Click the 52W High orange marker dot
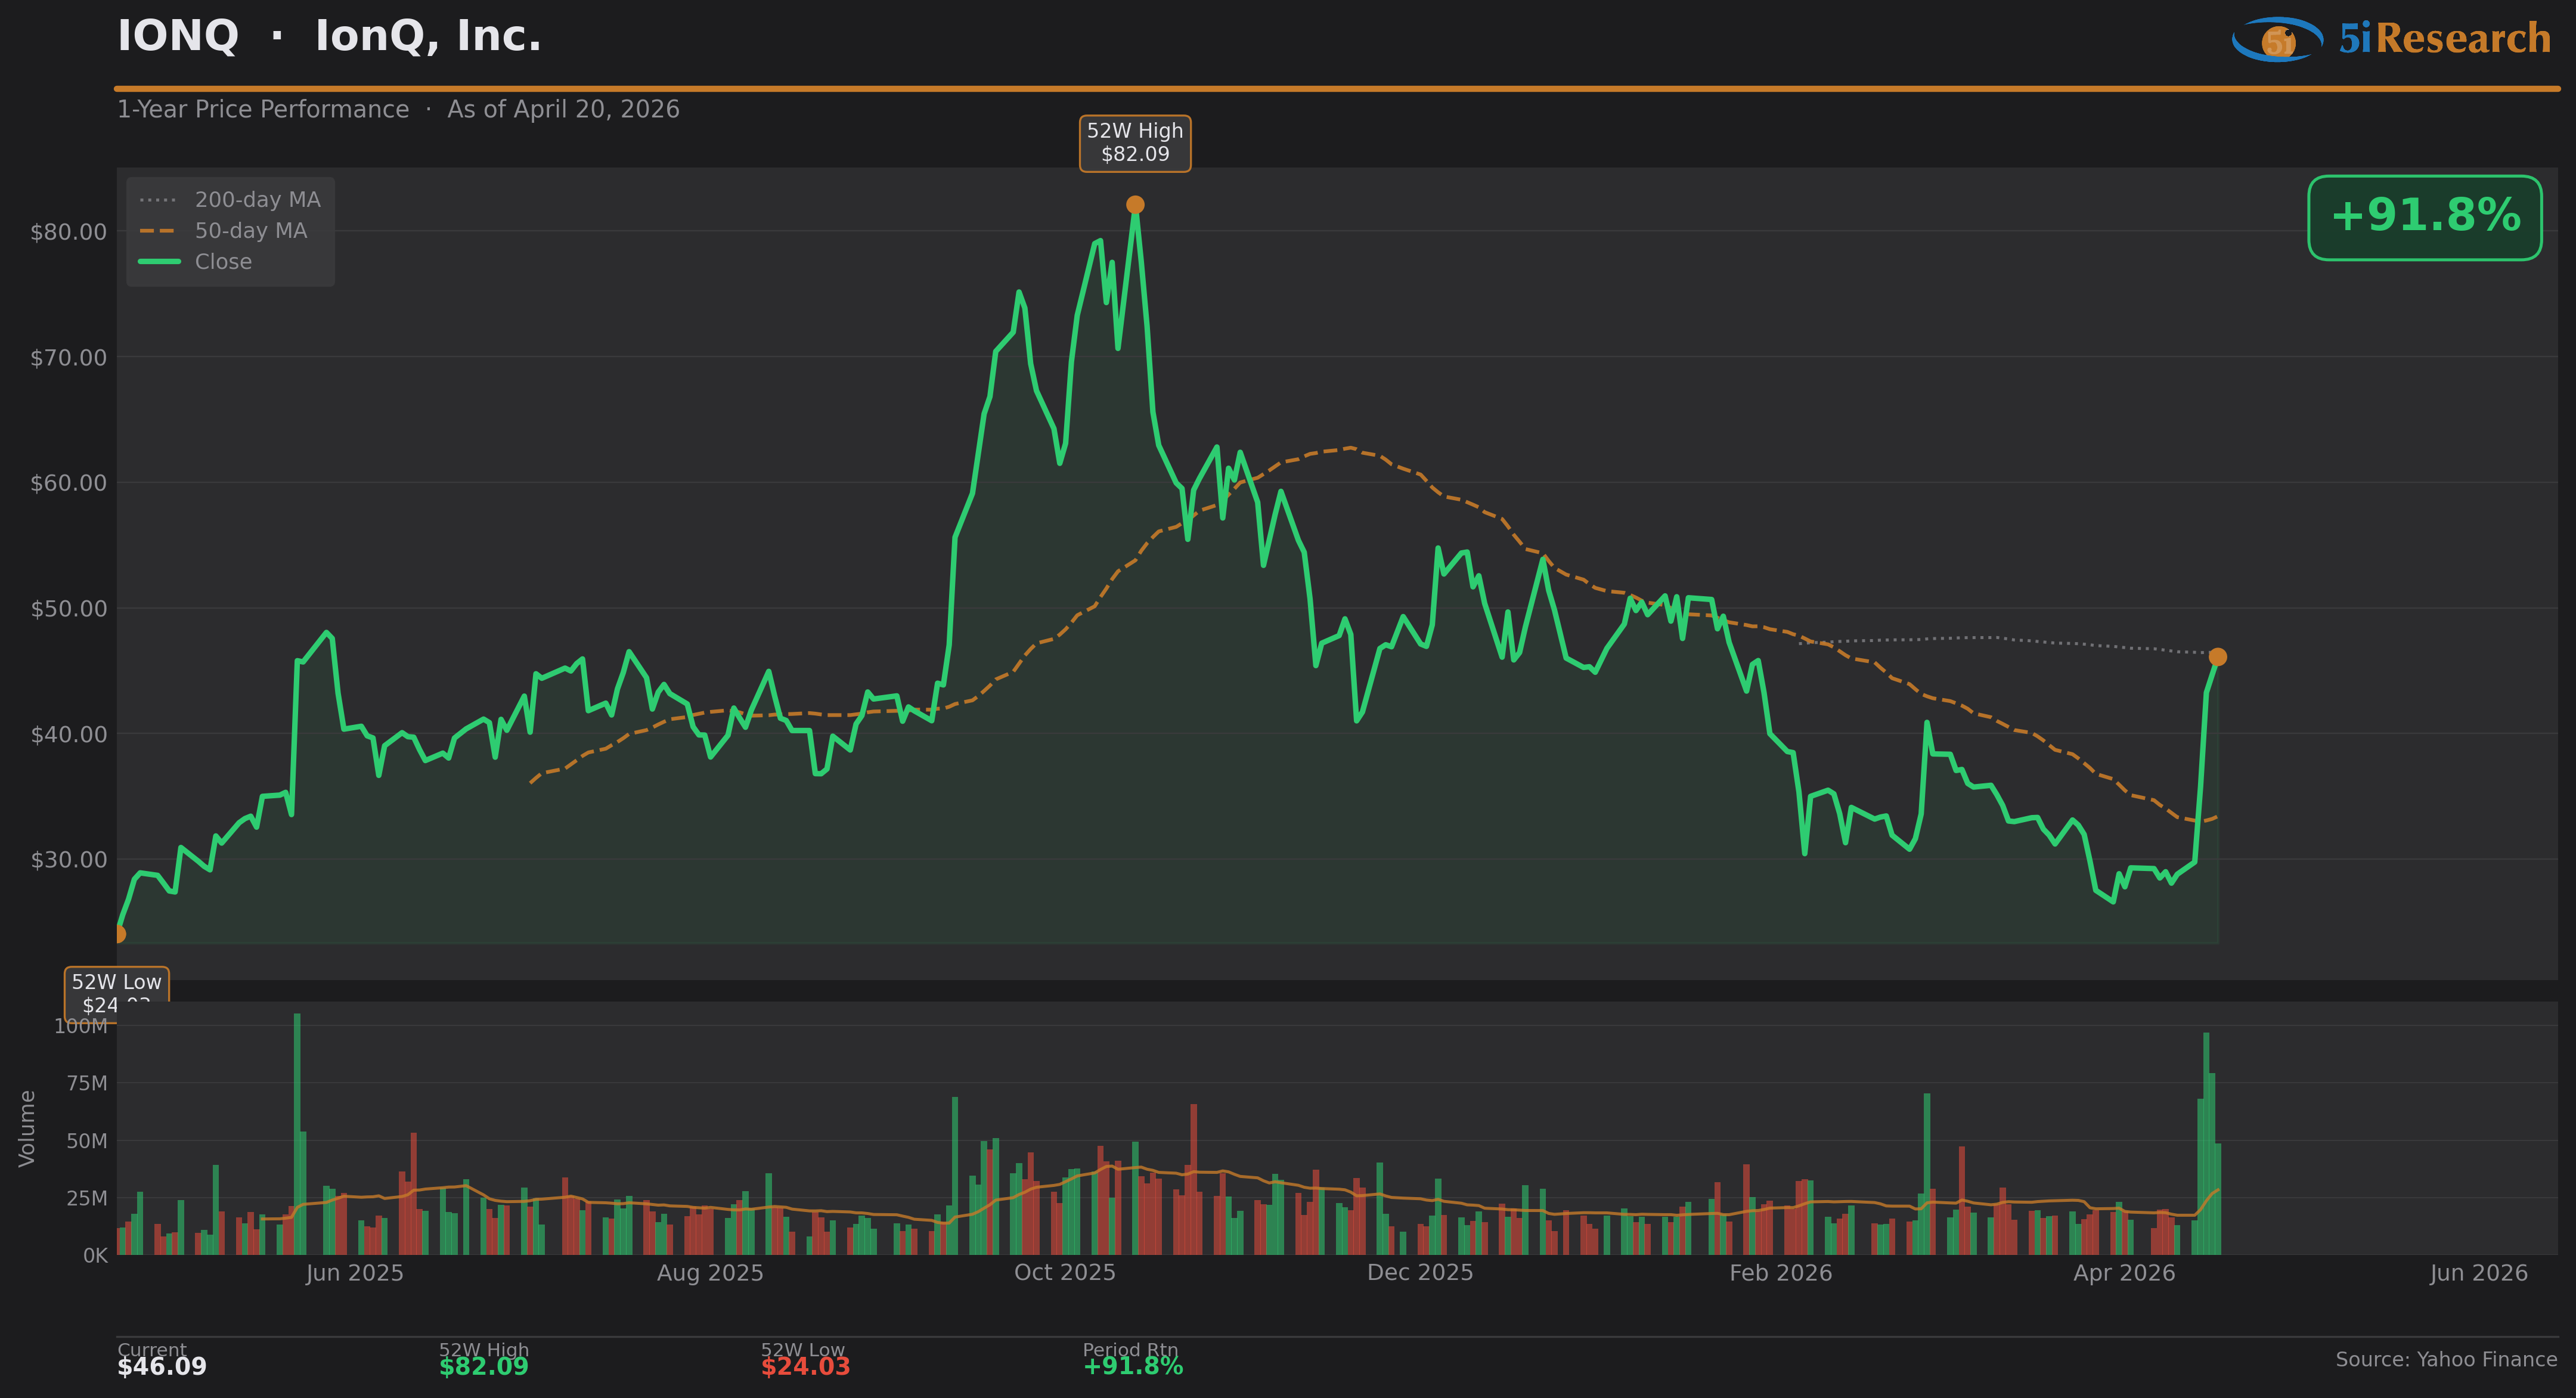This screenshot has width=2576, height=1398. click(x=1135, y=205)
